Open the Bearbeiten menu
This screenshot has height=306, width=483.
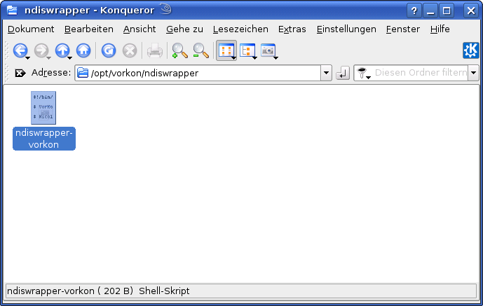[89, 29]
